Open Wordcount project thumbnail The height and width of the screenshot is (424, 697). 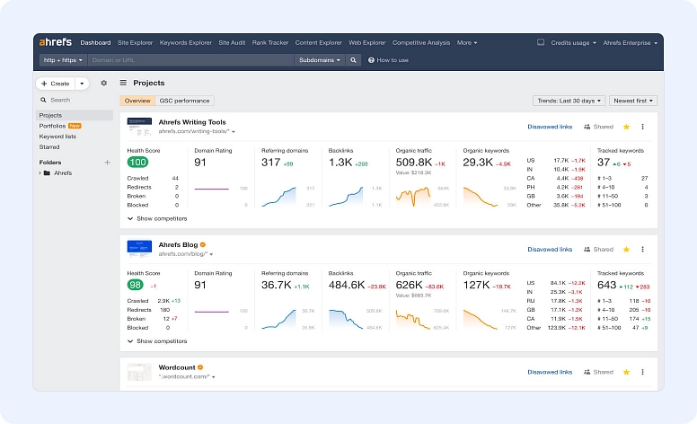click(139, 372)
